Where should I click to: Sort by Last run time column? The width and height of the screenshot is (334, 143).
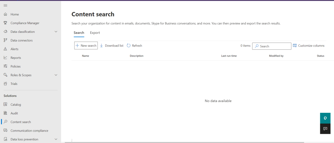coord(229,56)
